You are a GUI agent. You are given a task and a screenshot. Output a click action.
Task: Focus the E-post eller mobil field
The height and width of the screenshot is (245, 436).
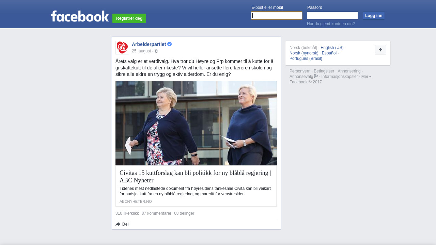coord(277,16)
